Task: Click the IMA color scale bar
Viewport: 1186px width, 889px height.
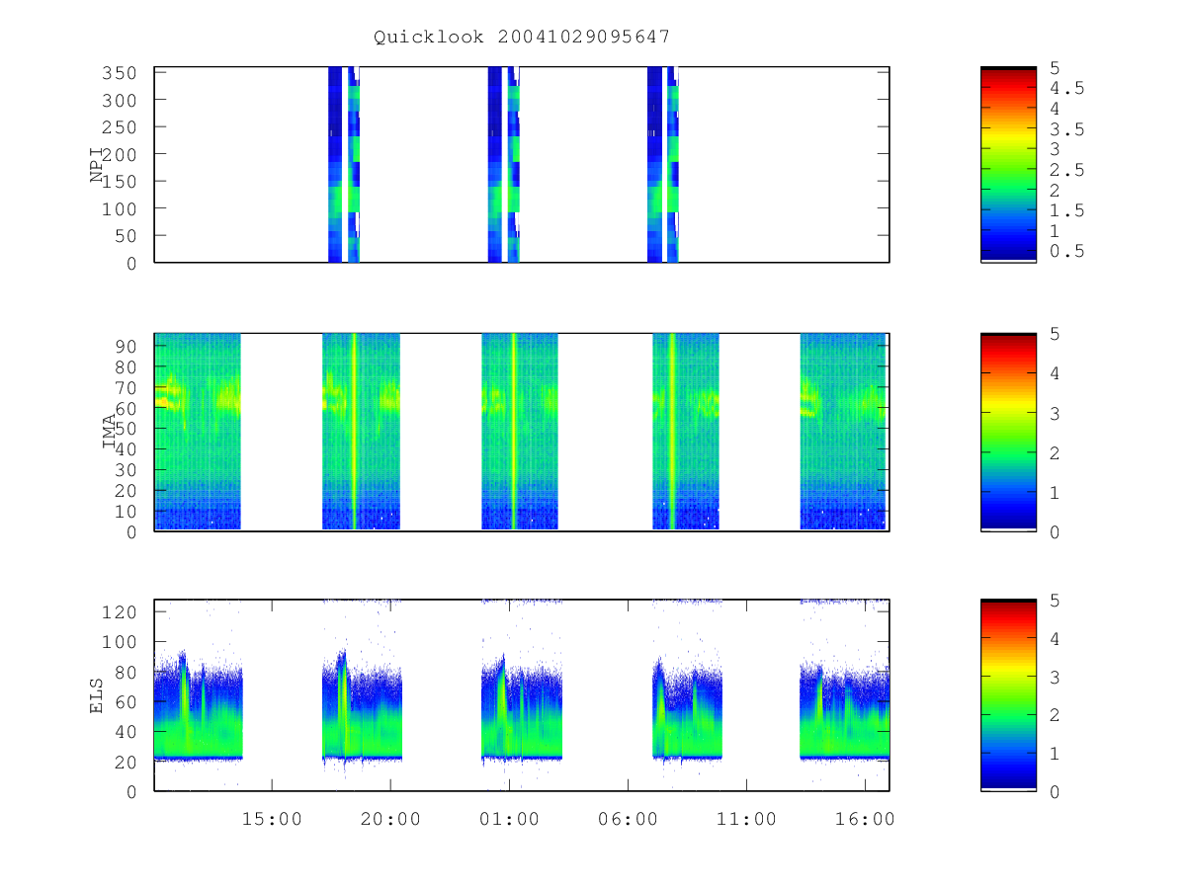Action: [x=1008, y=432]
